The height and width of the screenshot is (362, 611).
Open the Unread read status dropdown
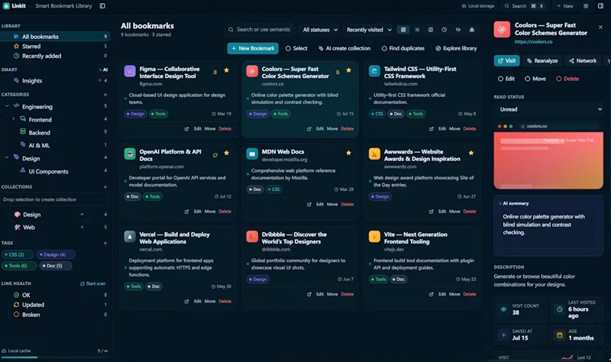coord(548,109)
